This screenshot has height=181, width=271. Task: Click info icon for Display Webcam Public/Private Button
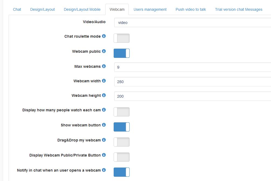click(104, 155)
